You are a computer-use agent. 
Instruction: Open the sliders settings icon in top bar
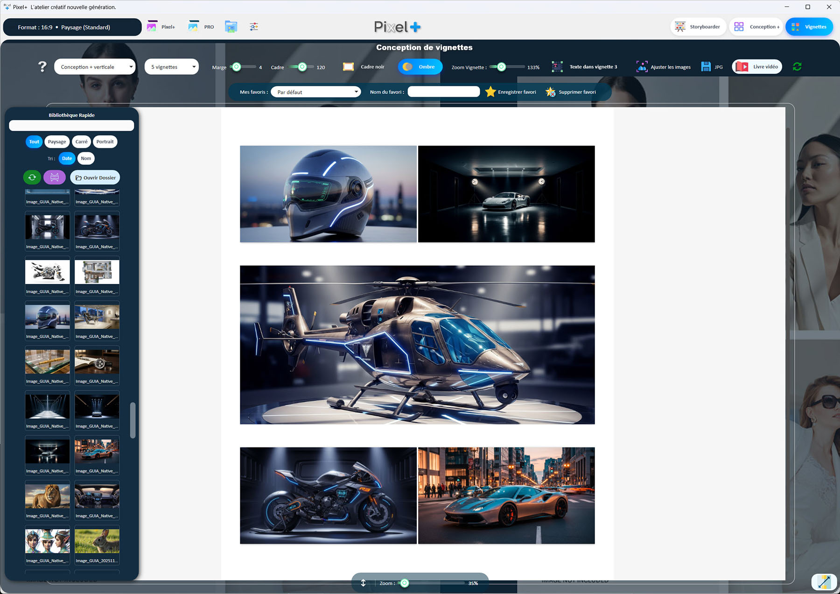click(x=253, y=27)
